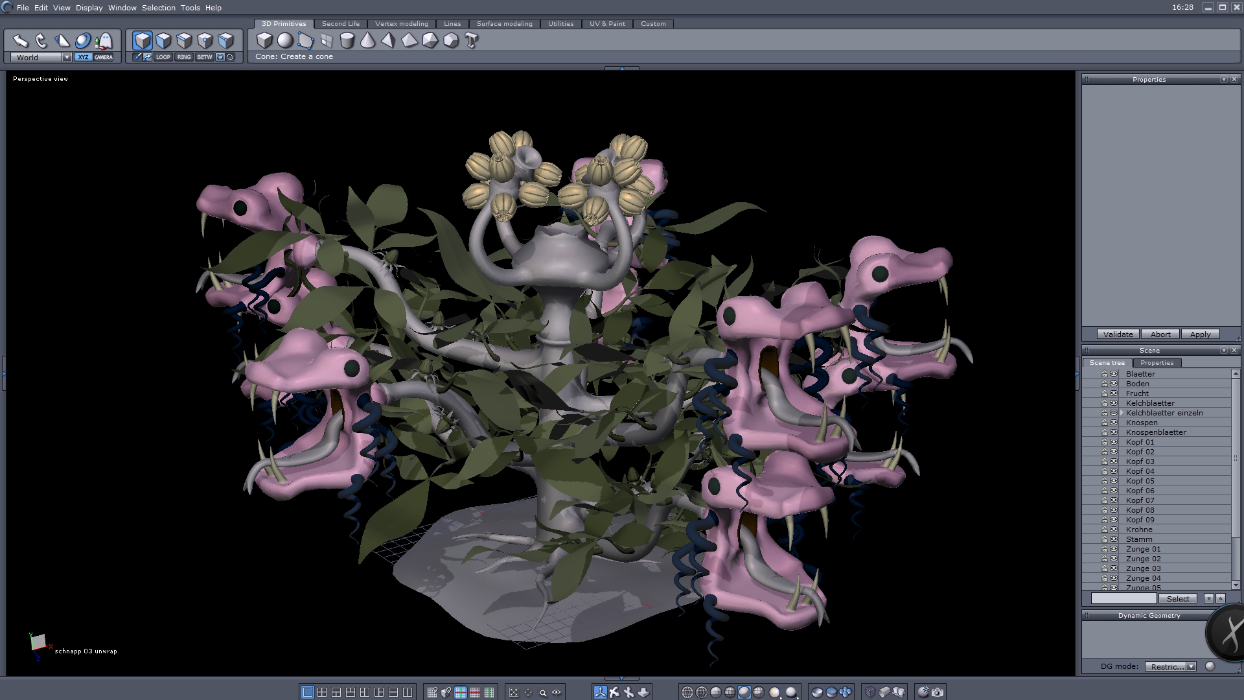Click the camera snapshot icon
This screenshot has width=1244, height=700.
938,692
